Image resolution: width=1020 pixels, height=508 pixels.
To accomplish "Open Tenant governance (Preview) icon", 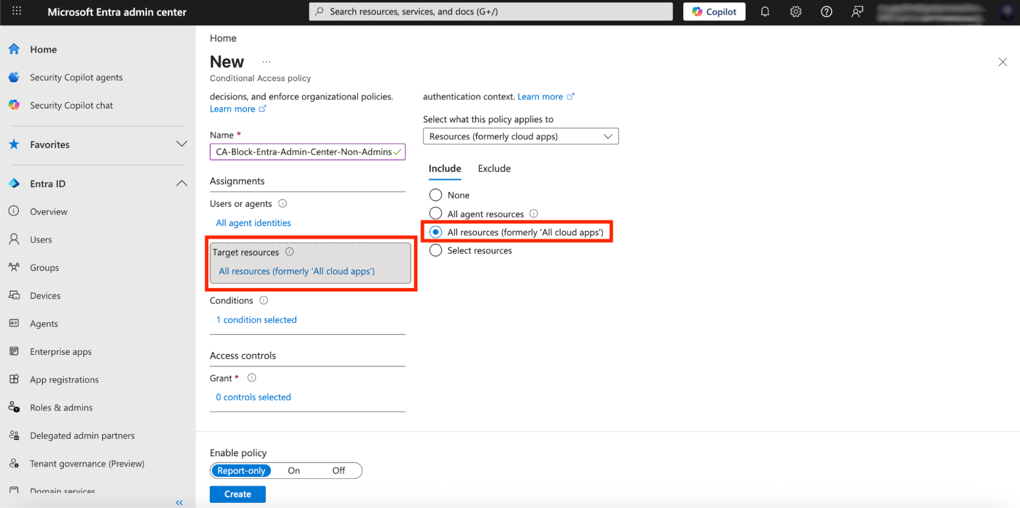I will [14, 464].
